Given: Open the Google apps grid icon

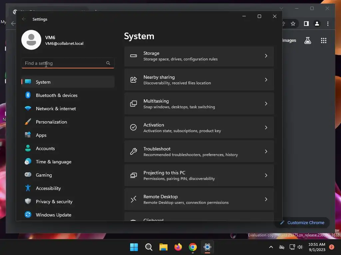Looking at the screenshot, I should [x=324, y=41].
